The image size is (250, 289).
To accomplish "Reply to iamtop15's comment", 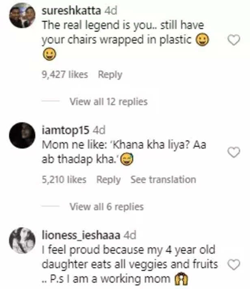I will [108, 179].
